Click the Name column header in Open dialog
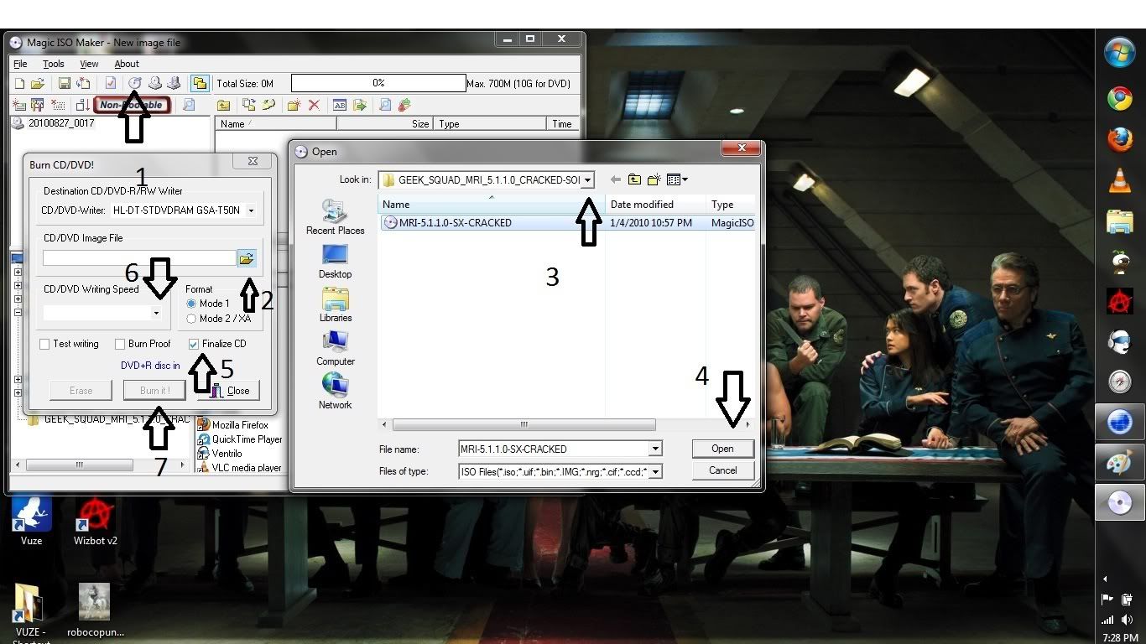1146x644 pixels. pos(492,204)
